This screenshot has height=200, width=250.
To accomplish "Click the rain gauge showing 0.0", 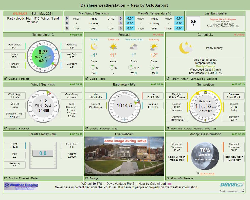I will click(x=43, y=155).
